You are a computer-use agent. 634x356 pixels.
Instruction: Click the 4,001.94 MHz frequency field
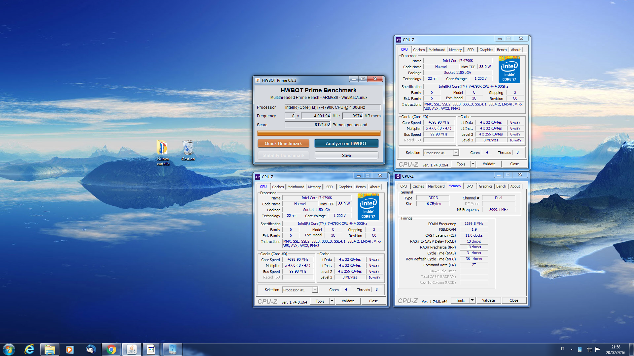click(x=316, y=116)
